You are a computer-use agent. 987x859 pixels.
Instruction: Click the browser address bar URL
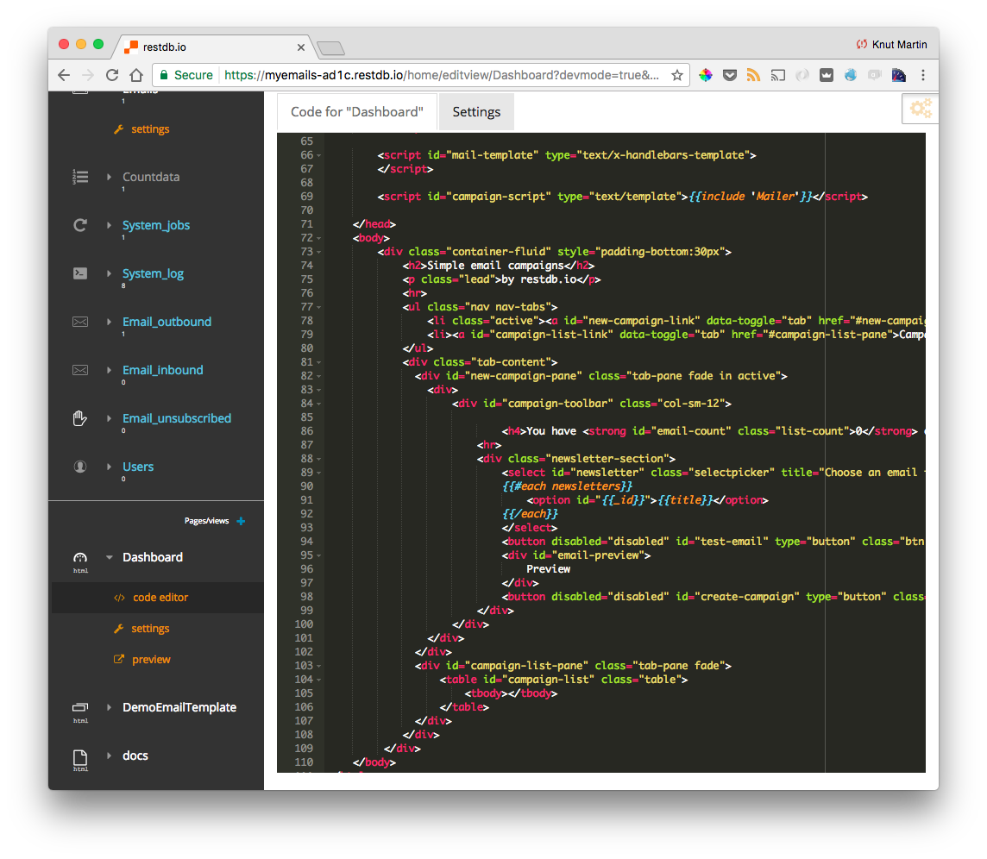tap(442, 76)
